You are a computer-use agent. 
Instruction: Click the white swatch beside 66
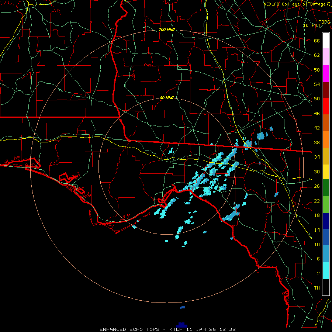(x=326, y=41)
